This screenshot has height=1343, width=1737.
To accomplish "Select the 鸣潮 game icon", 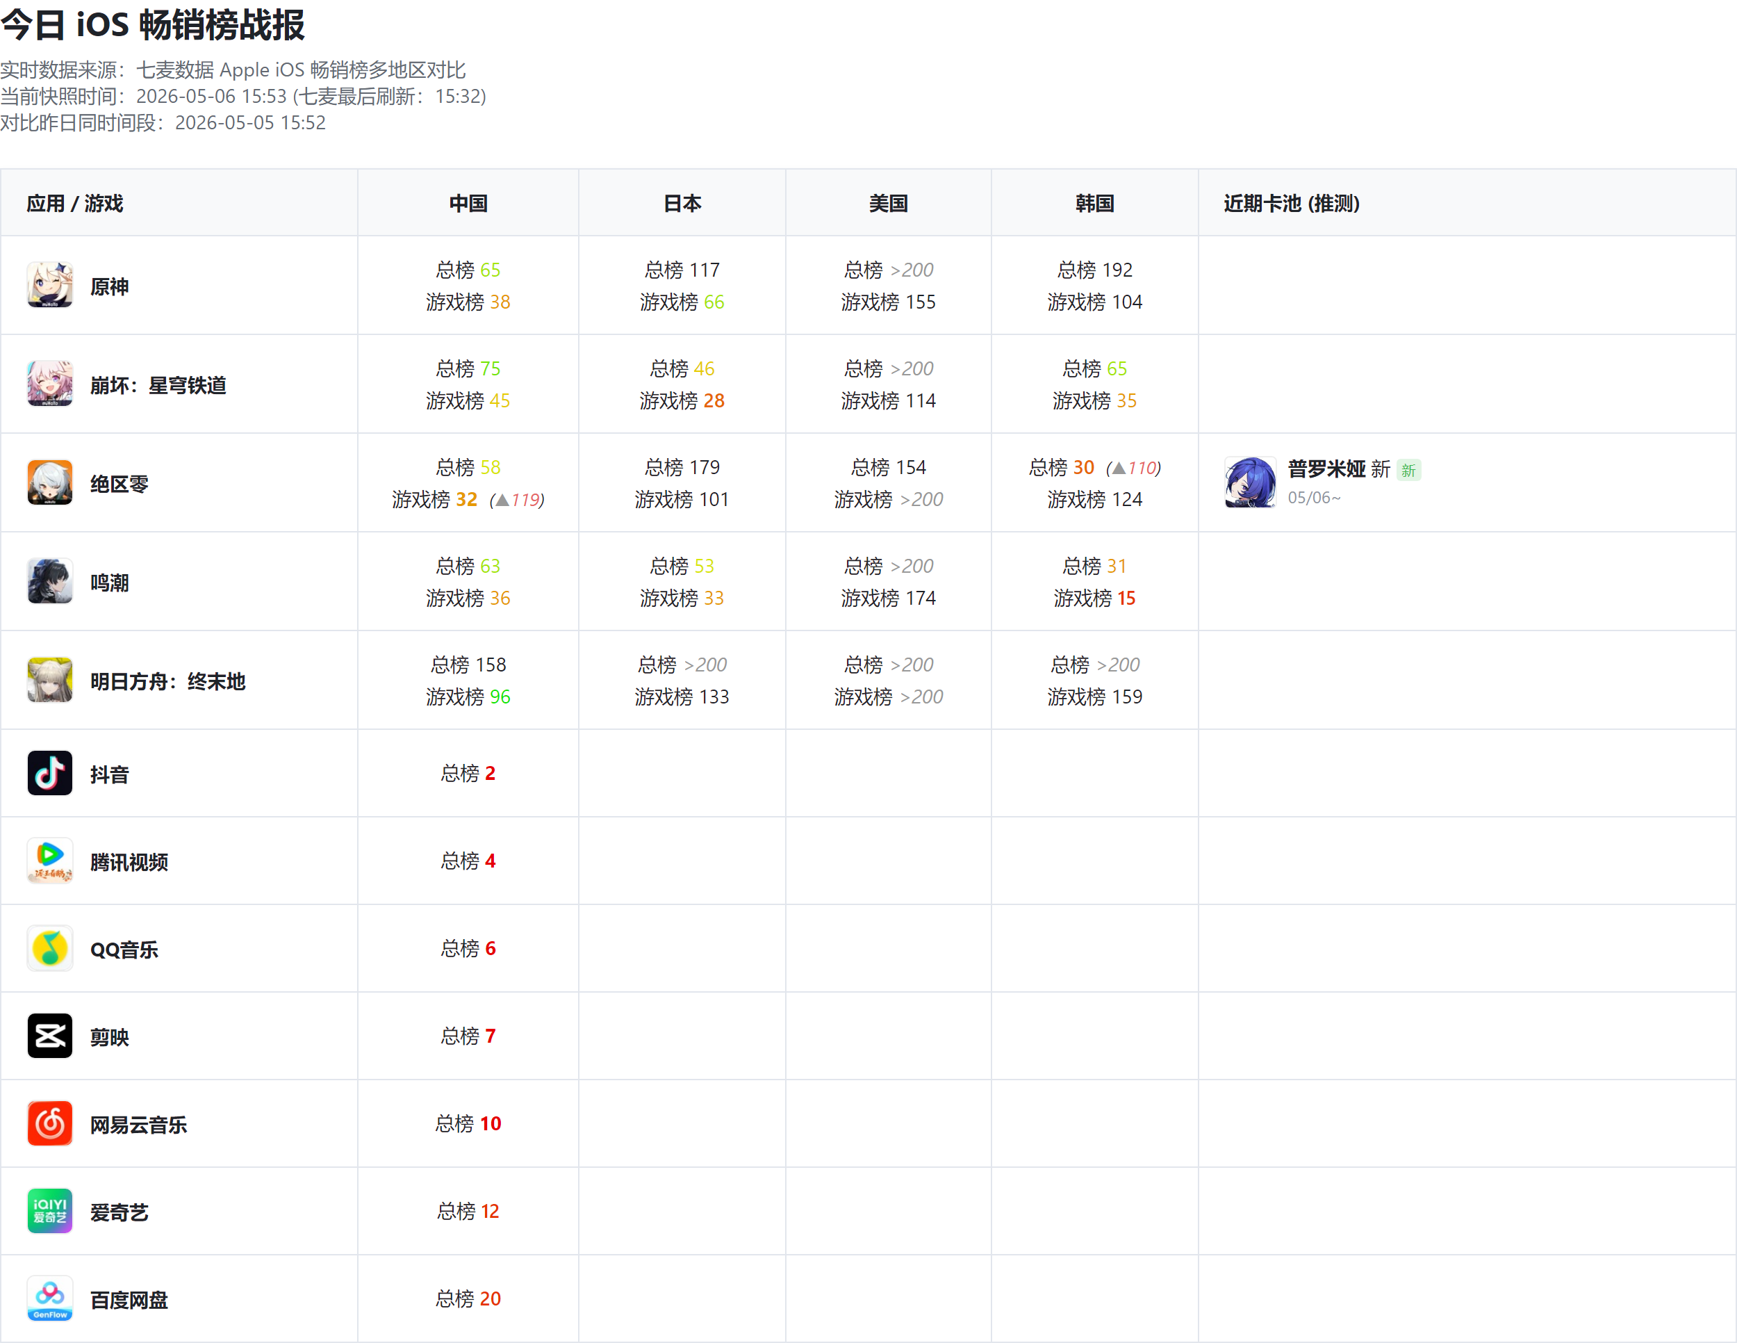I will point(50,581).
